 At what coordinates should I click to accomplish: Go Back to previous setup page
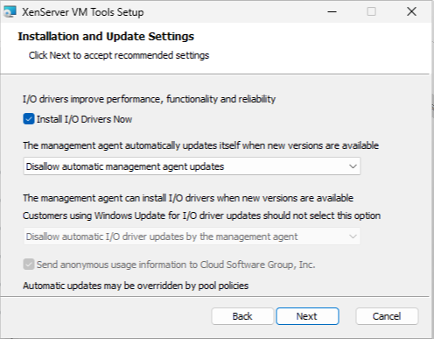242,316
